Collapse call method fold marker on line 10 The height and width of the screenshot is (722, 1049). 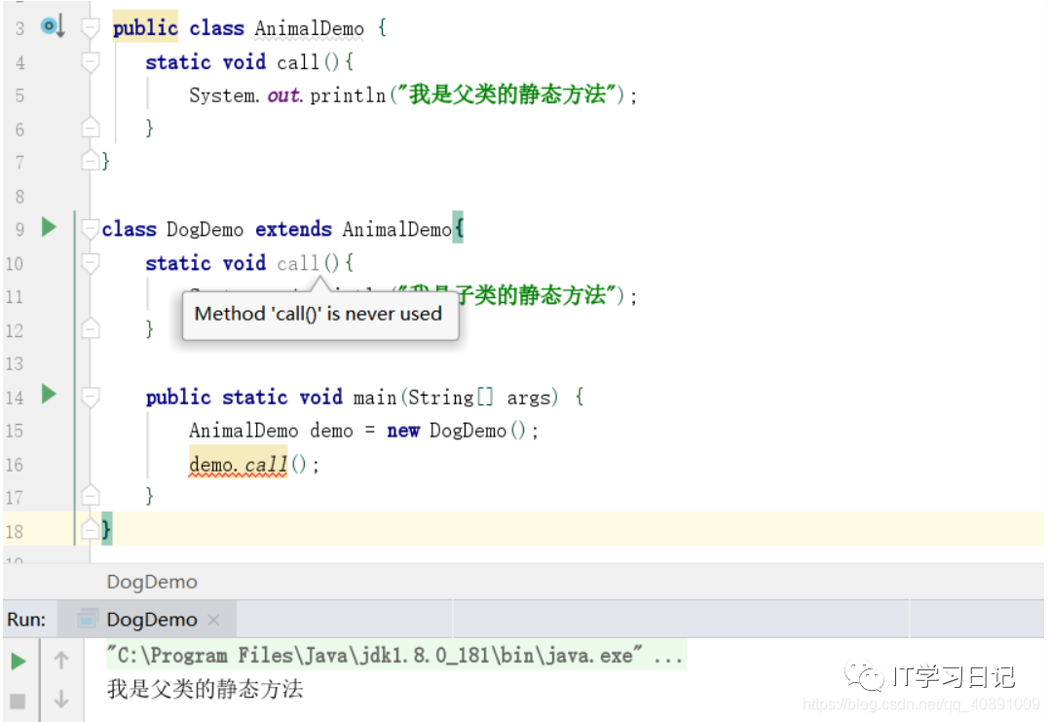click(x=91, y=263)
